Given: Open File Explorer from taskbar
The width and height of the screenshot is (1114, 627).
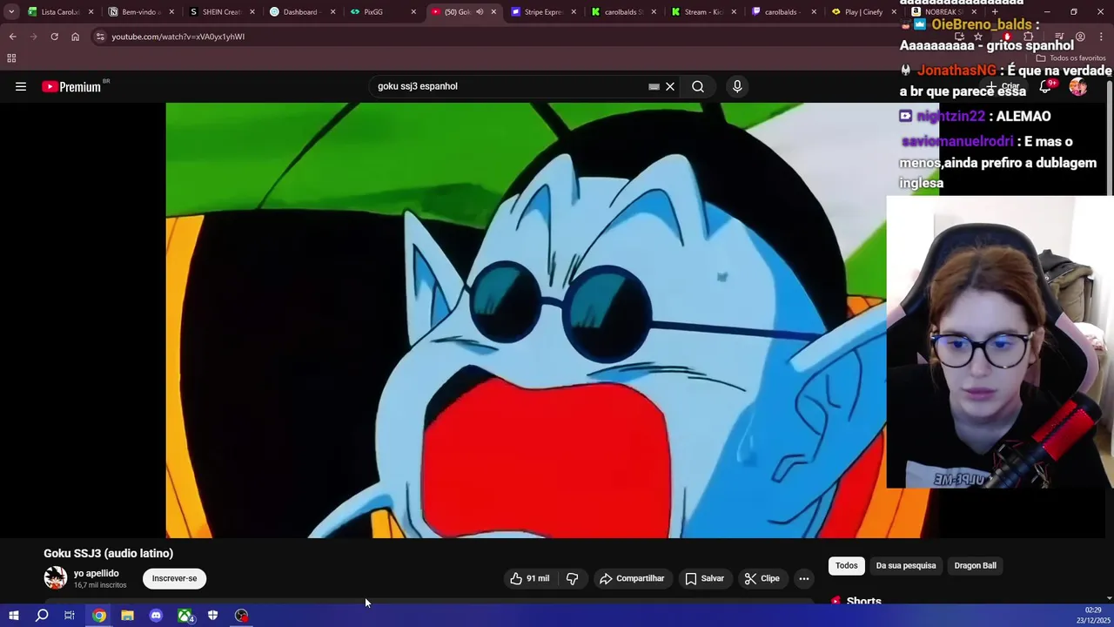Looking at the screenshot, I should (127, 616).
